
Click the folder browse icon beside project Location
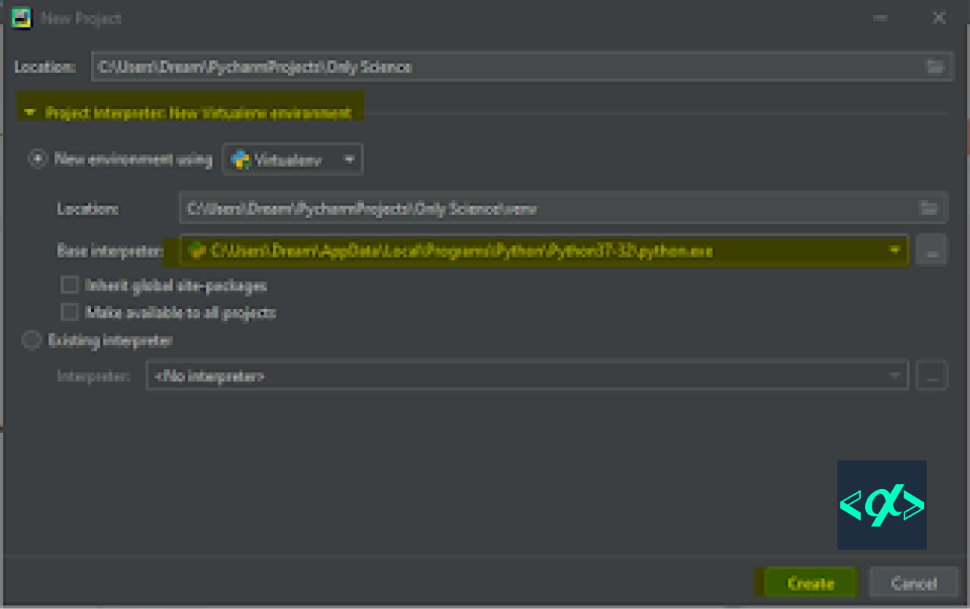click(x=936, y=66)
